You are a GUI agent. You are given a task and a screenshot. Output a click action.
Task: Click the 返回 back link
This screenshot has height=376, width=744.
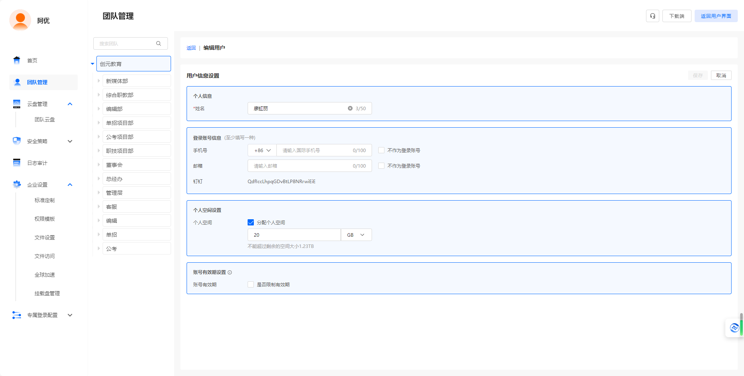click(x=191, y=48)
